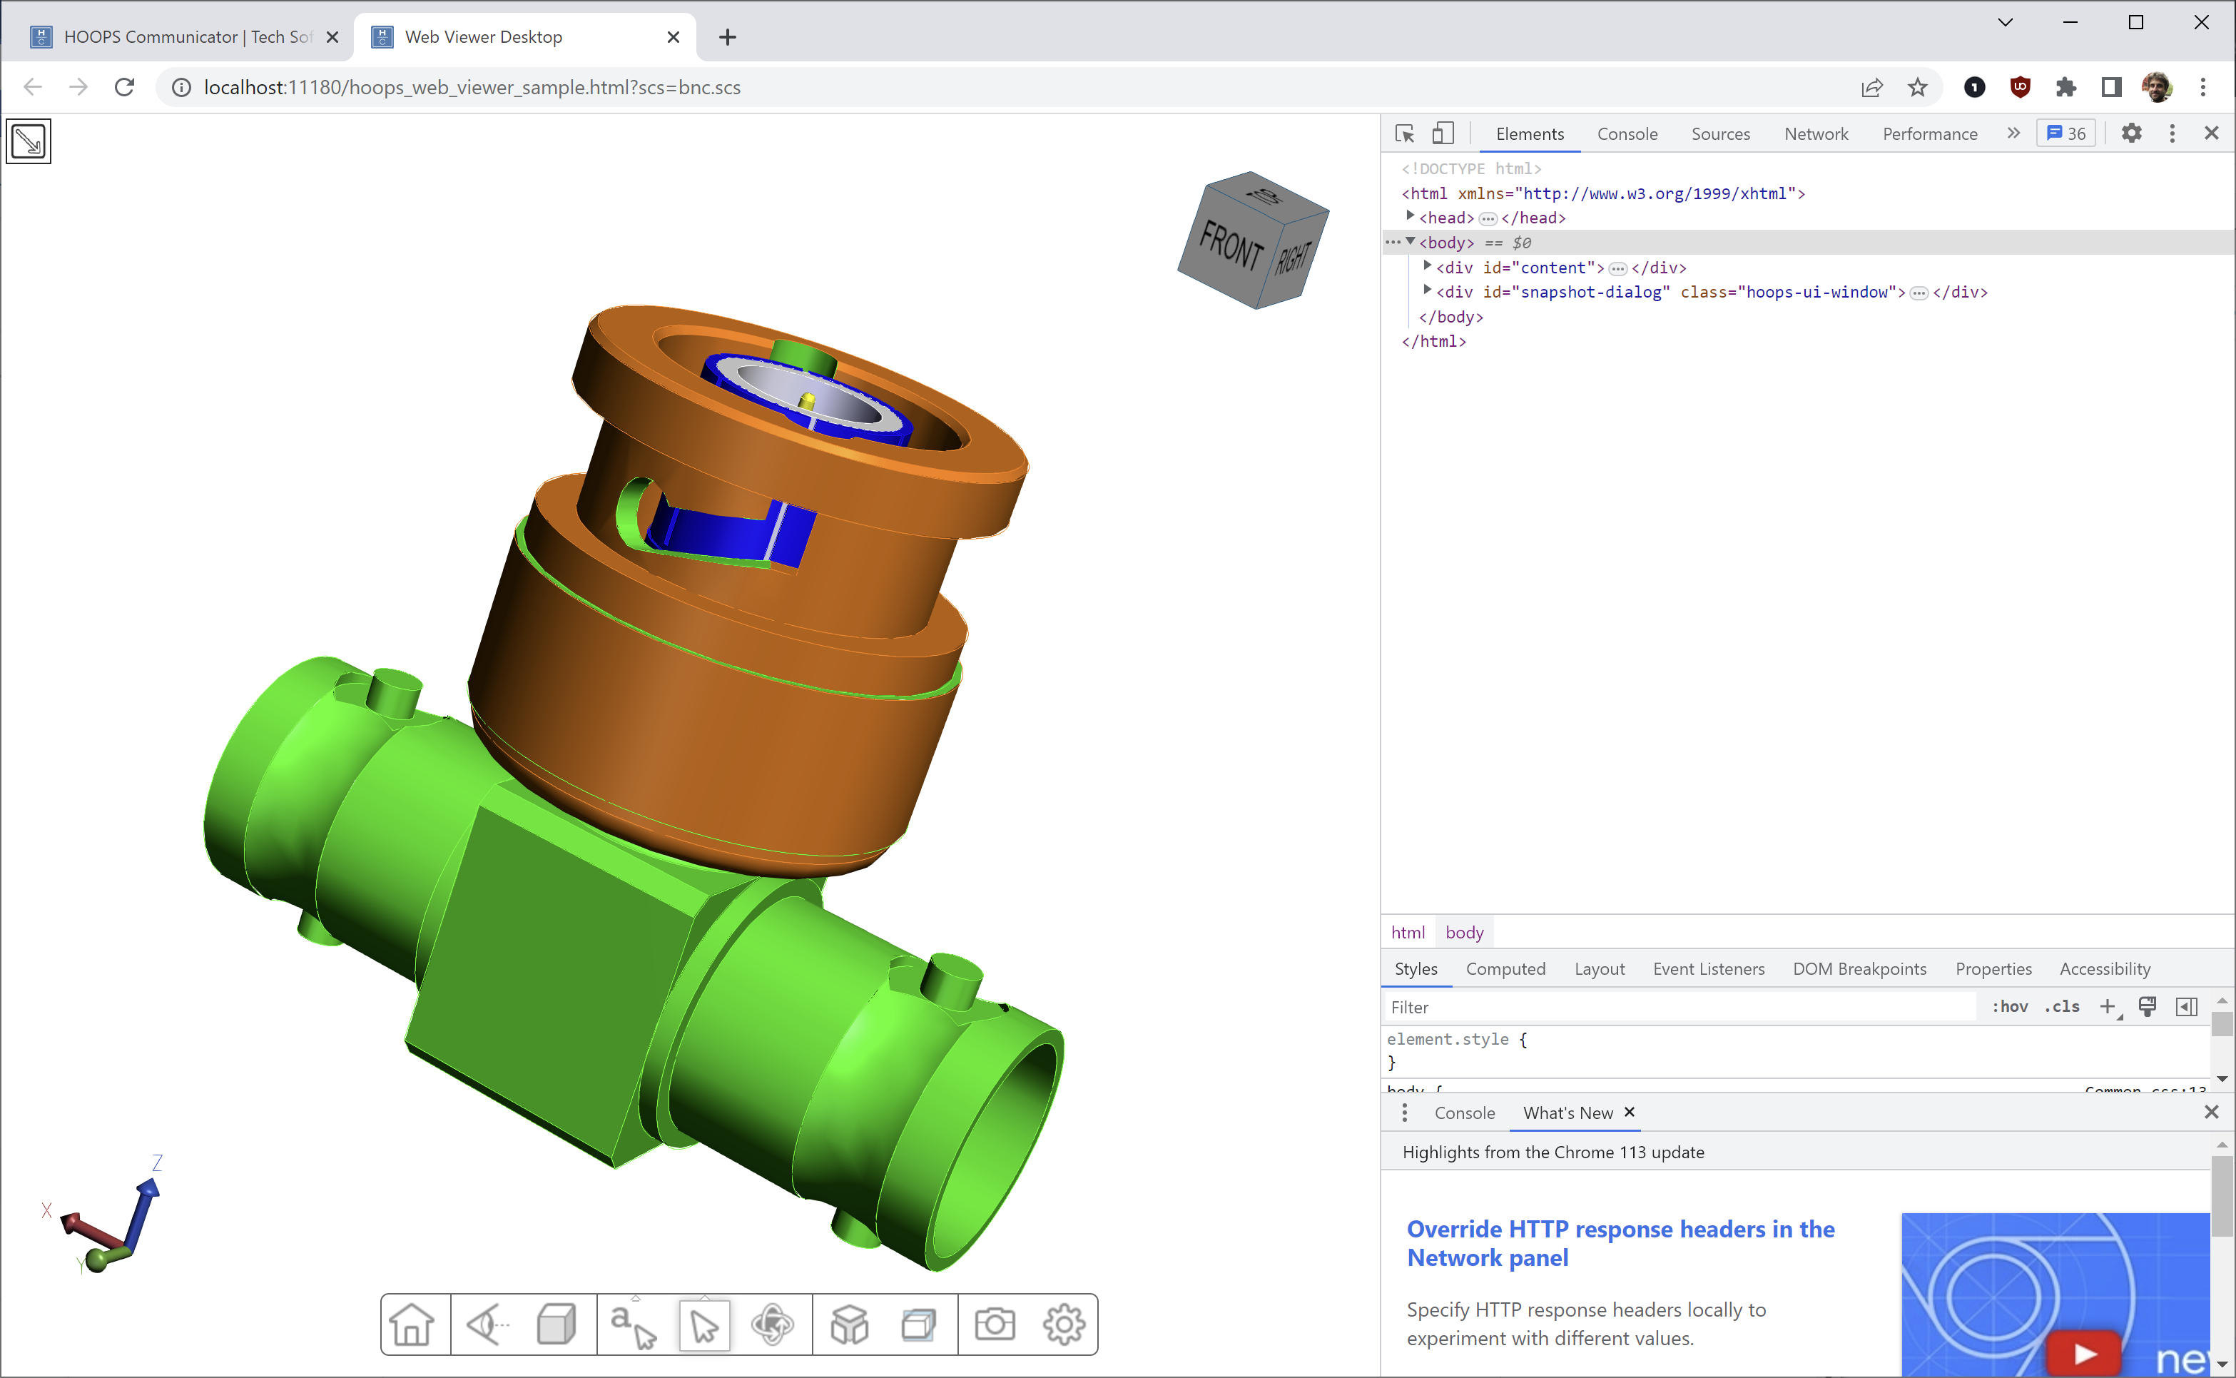This screenshot has width=2236, height=1378.
Task: Select the text annotation redline tool
Action: [632, 1324]
